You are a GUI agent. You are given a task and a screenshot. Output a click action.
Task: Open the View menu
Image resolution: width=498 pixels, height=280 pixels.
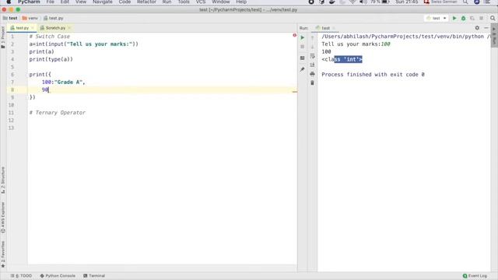click(x=81, y=2)
